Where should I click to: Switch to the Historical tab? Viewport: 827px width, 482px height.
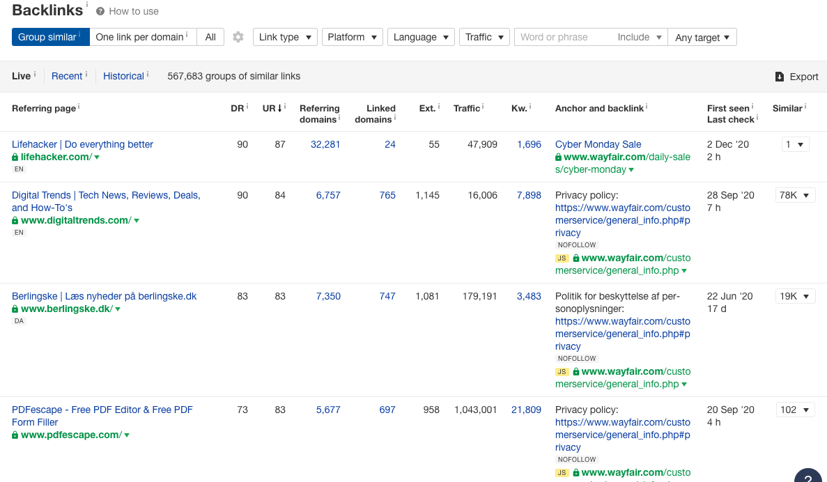[x=123, y=76]
